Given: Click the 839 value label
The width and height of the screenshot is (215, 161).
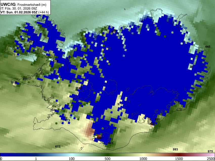Looking at the screenshot, I should tap(55, 61).
